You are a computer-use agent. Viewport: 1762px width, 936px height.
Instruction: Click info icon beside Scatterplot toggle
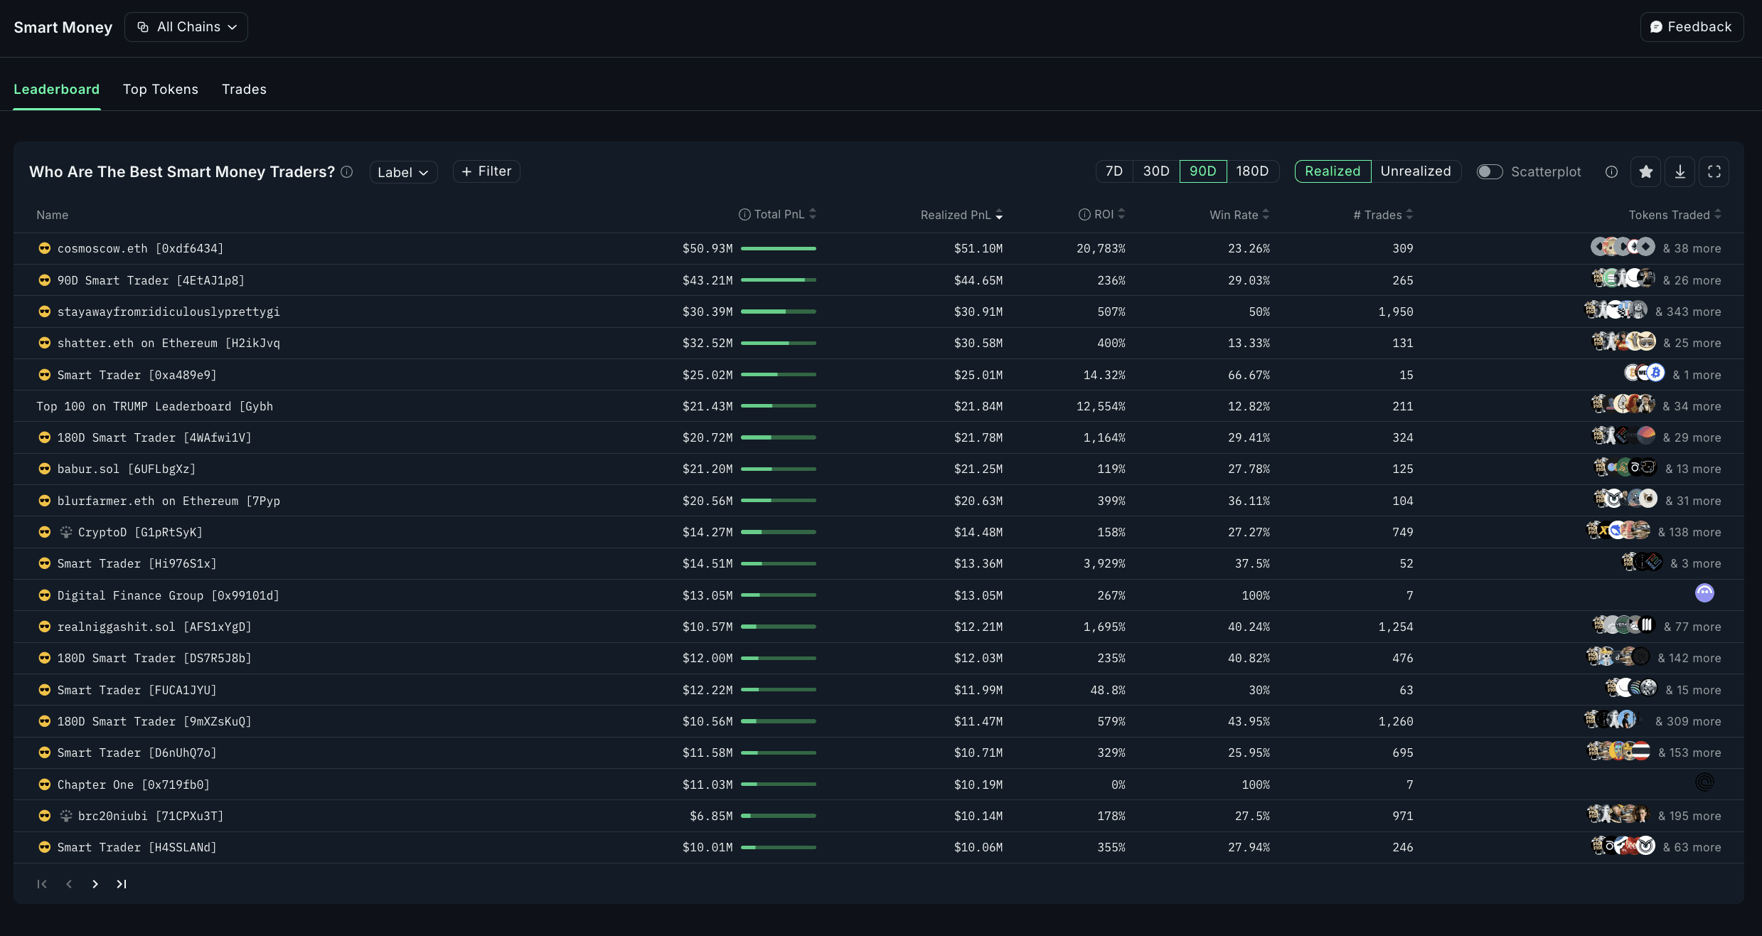[x=1611, y=171]
